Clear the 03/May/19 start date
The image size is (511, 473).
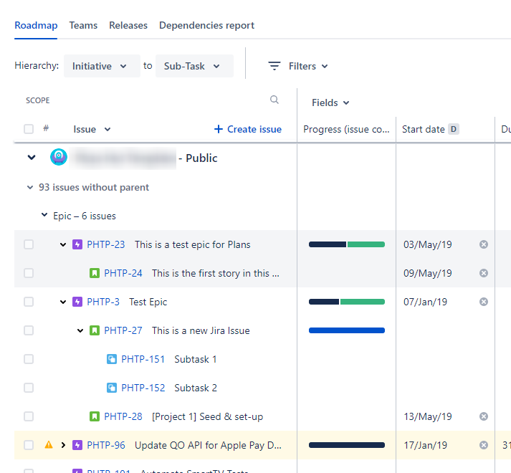click(x=484, y=244)
